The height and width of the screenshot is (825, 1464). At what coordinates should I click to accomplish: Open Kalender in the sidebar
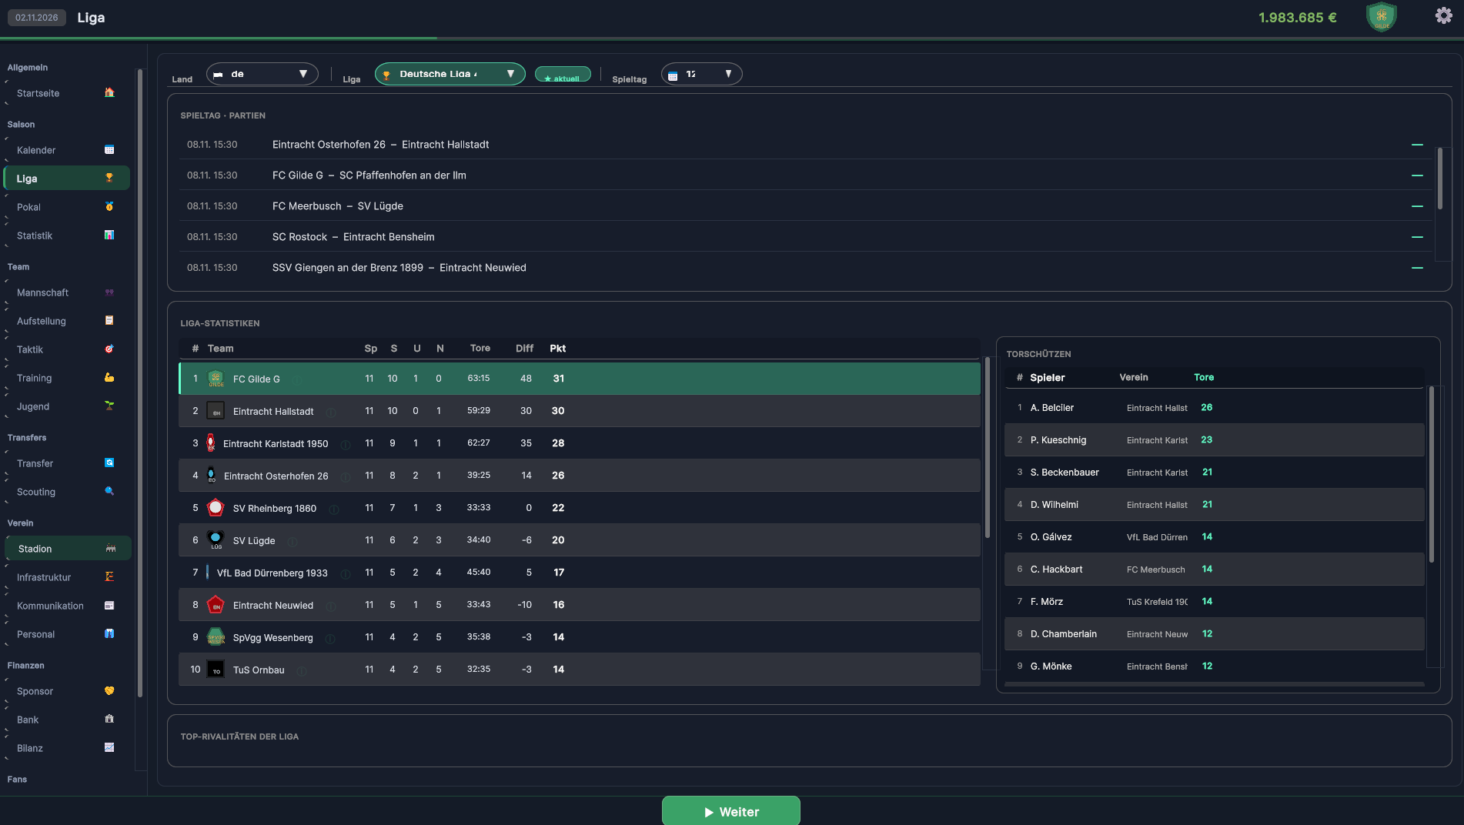(66, 150)
